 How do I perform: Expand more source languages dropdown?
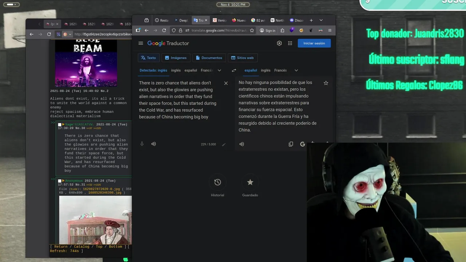[x=219, y=70]
